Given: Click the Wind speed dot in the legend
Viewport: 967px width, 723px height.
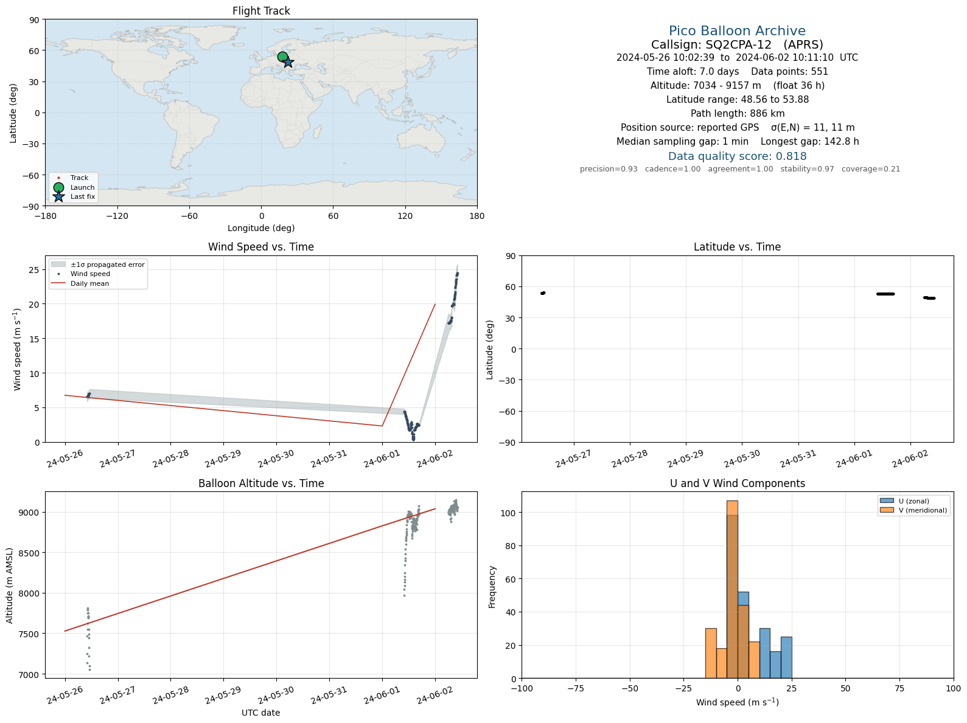Looking at the screenshot, I should tap(58, 274).
